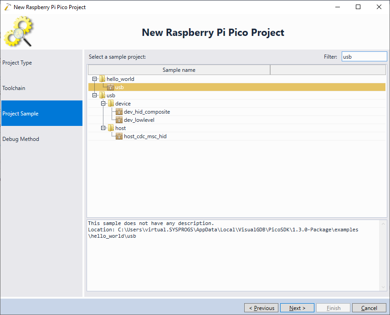Click the top-level usb folder icon
The image size is (390, 315).
coord(102,95)
